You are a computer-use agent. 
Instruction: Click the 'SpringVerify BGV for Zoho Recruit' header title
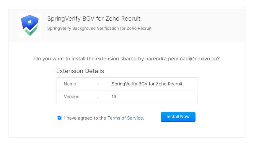[94, 19]
